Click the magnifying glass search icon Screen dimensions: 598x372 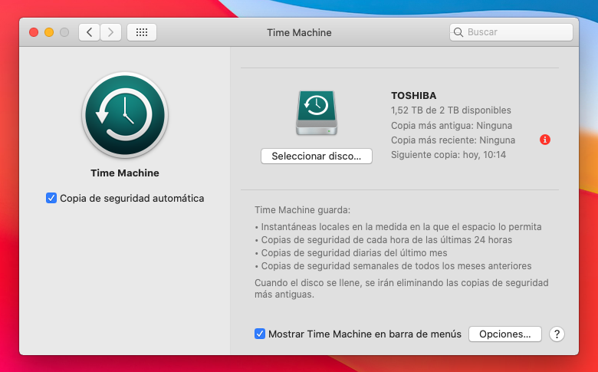[458, 32]
